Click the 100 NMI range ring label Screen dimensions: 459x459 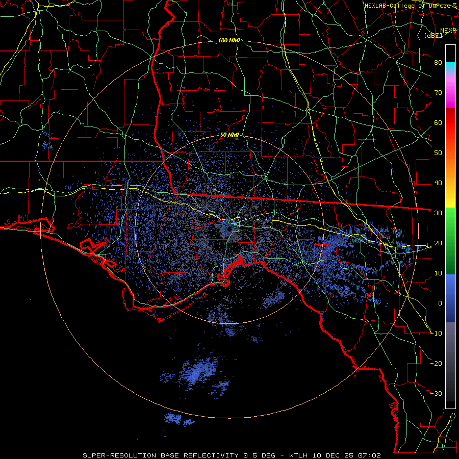229,40
